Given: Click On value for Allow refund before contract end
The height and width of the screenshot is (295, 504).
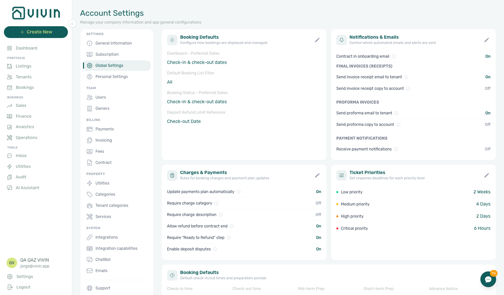Looking at the screenshot, I should tap(319, 226).
